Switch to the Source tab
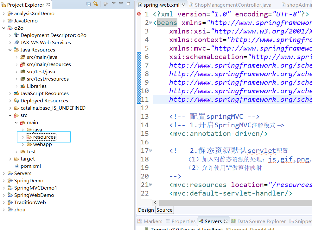 pos(165,210)
